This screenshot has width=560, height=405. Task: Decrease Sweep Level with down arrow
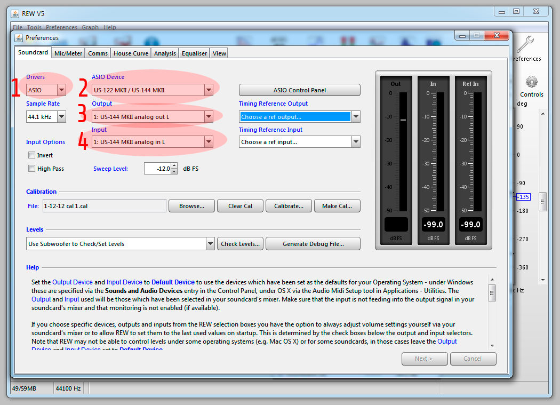point(174,171)
